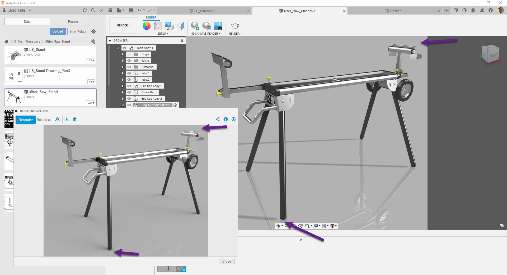507x275 pixels.
Task: Open the Appearance tool in Setup panel
Action: pyautogui.click(x=147, y=26)
